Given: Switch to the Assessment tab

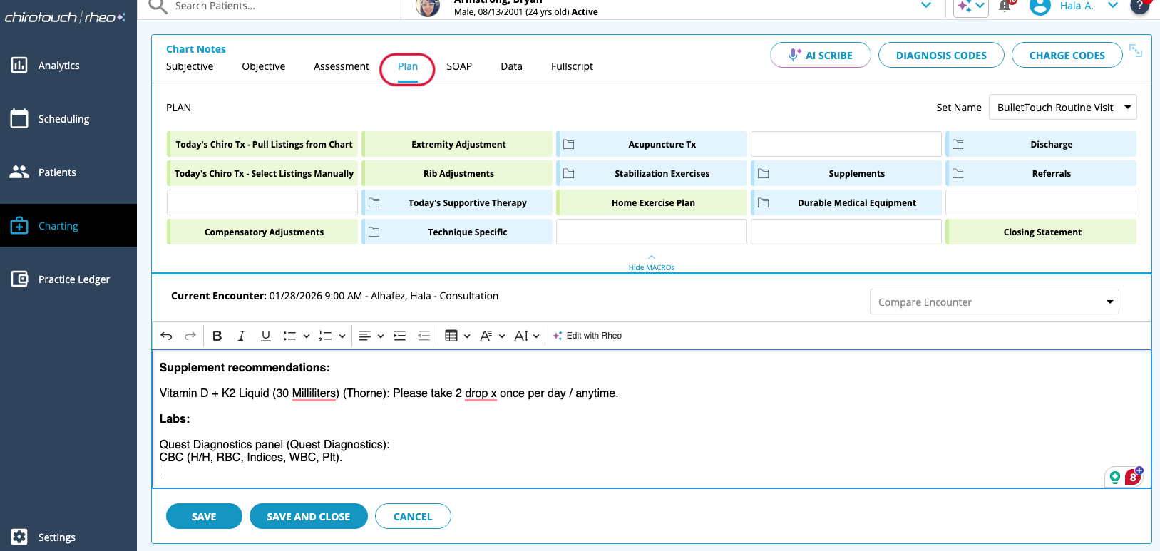Looking at the screenshot, I should coord(342,66).
